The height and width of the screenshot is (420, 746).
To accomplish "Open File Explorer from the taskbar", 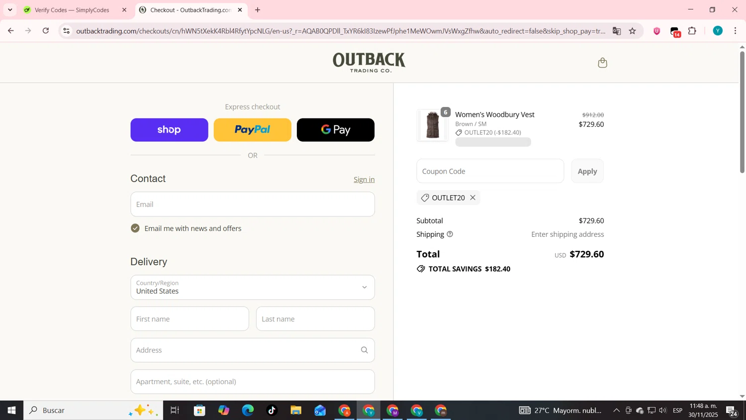I will tap(296, 411).
